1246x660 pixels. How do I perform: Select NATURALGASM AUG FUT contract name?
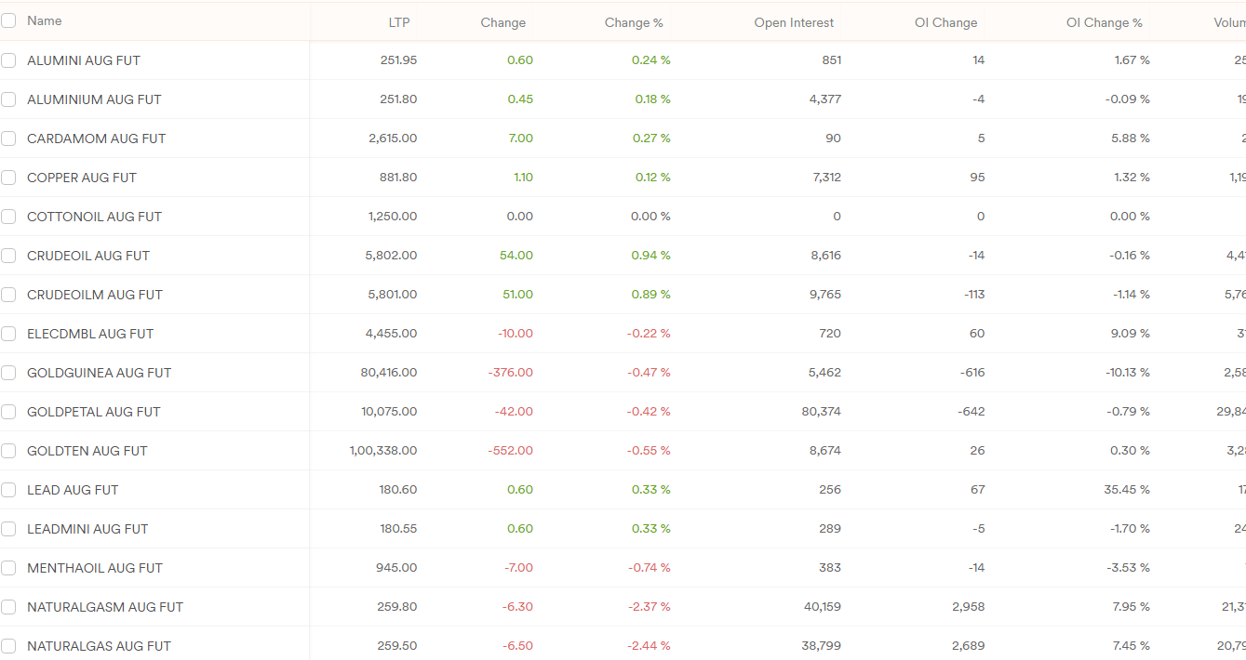(105, 607)
